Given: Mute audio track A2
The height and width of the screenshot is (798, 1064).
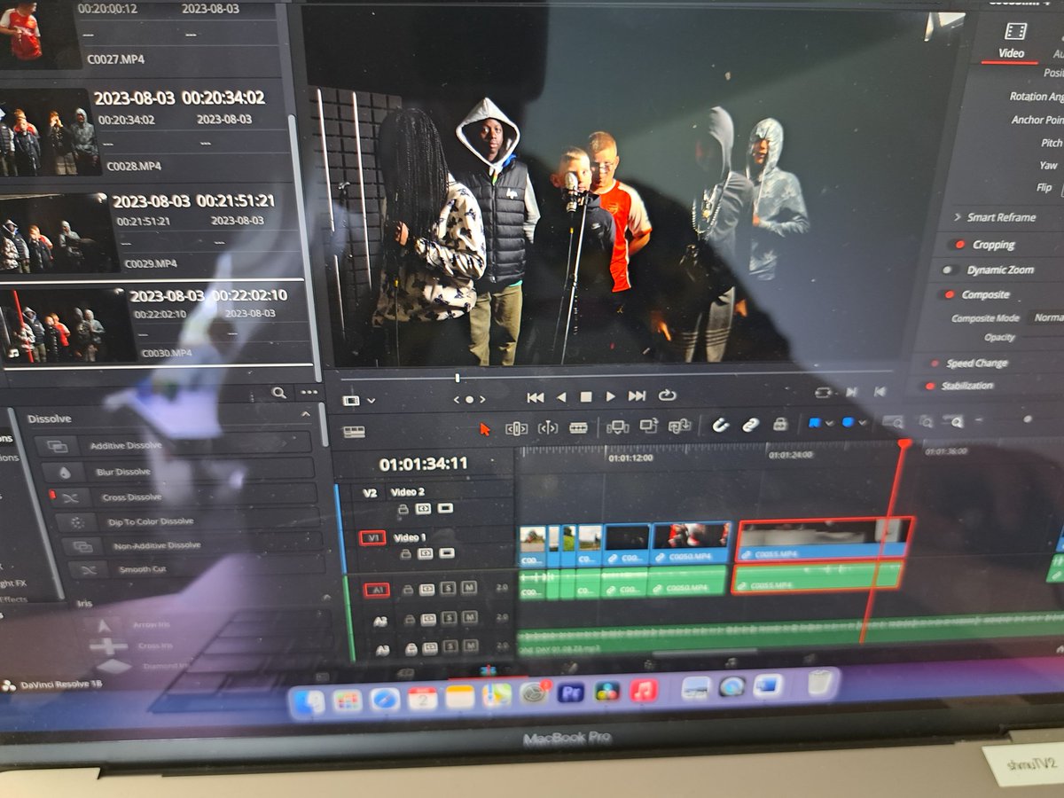Looking at the screenshot, I should point(468,618).
